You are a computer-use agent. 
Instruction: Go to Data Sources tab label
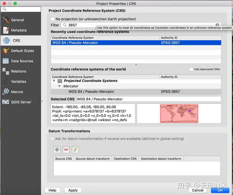point(22,61)
